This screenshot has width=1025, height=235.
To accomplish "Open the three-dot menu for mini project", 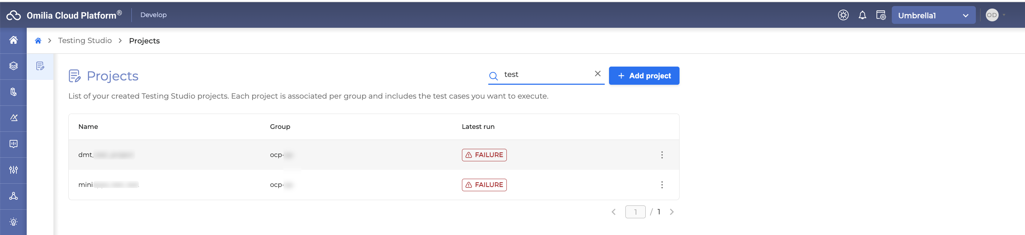I will (x=662, y=185).
